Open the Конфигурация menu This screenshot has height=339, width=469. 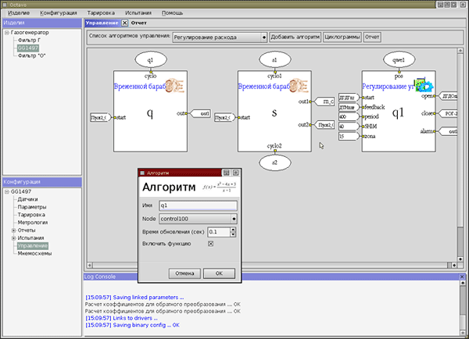[x=59, y=12]
